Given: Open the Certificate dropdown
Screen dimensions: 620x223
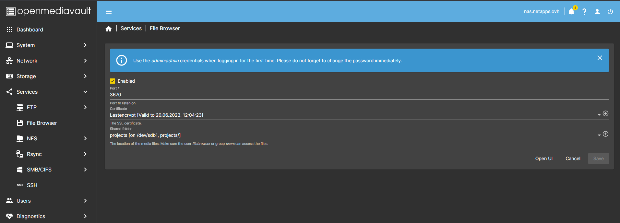Looking at the screenshot, I should 599,115.
